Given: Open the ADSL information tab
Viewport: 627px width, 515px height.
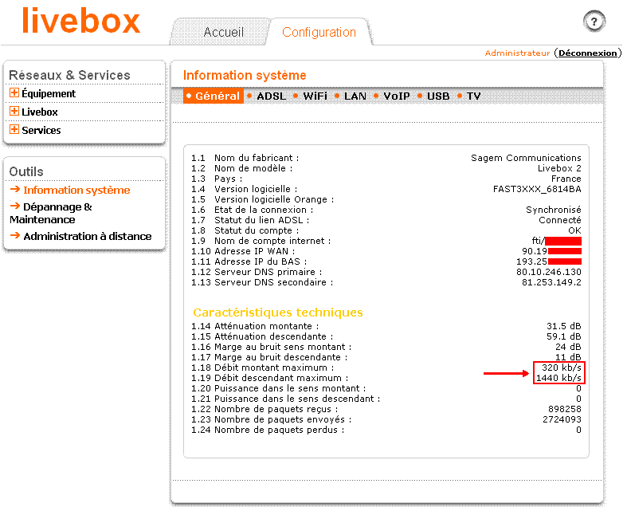Looking at the screenshot, I should pos(270,96).
